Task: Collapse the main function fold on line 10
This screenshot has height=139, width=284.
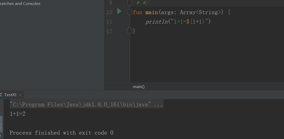Action: [129, 12]
